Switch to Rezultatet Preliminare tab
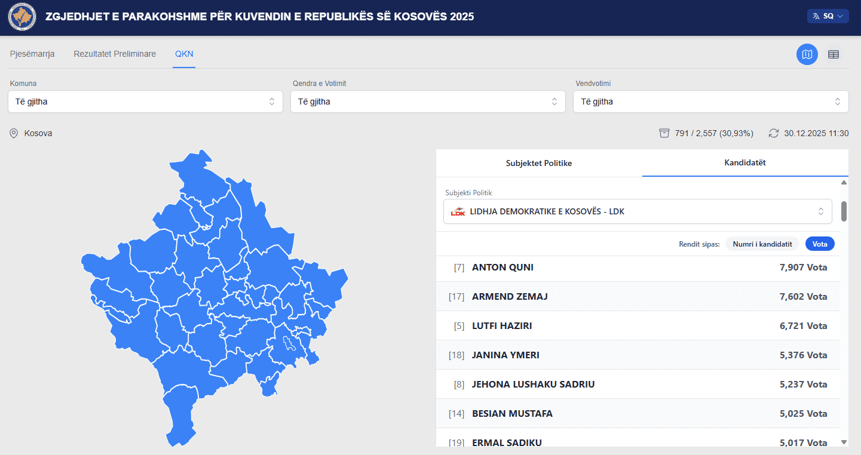This screenshot has height=455, width=861. pos(115,54)
